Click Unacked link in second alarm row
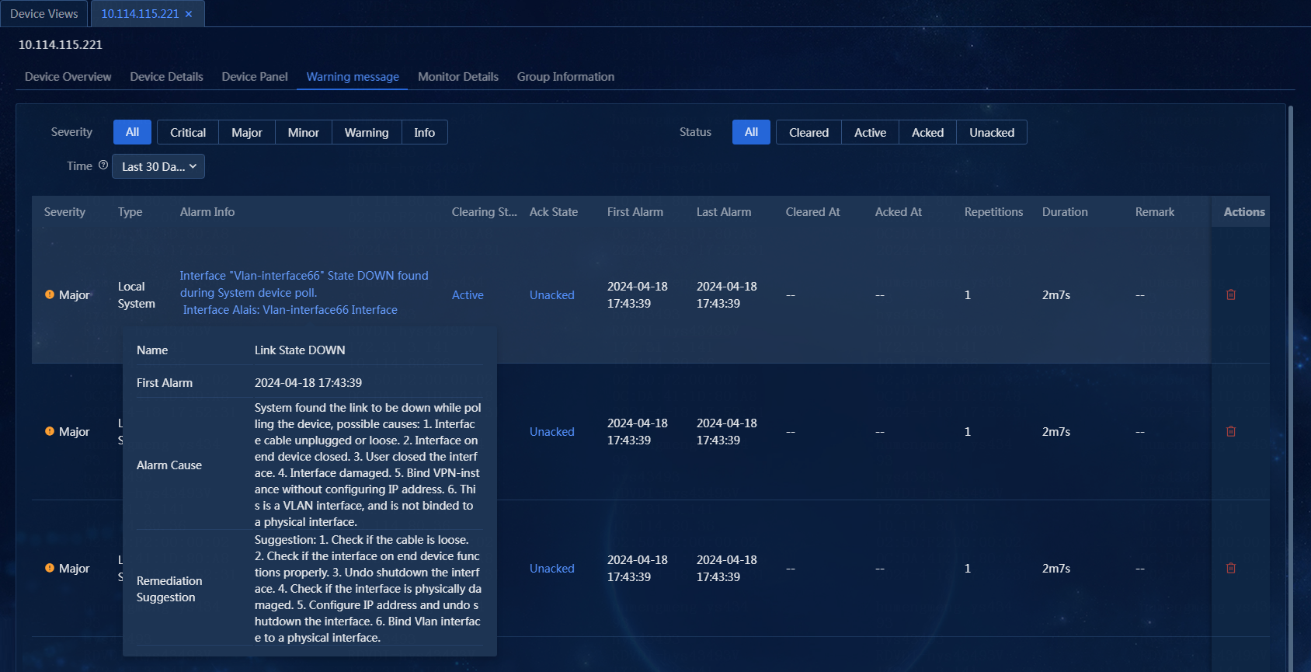This screenshot has width=1311, height=672. 552,431
